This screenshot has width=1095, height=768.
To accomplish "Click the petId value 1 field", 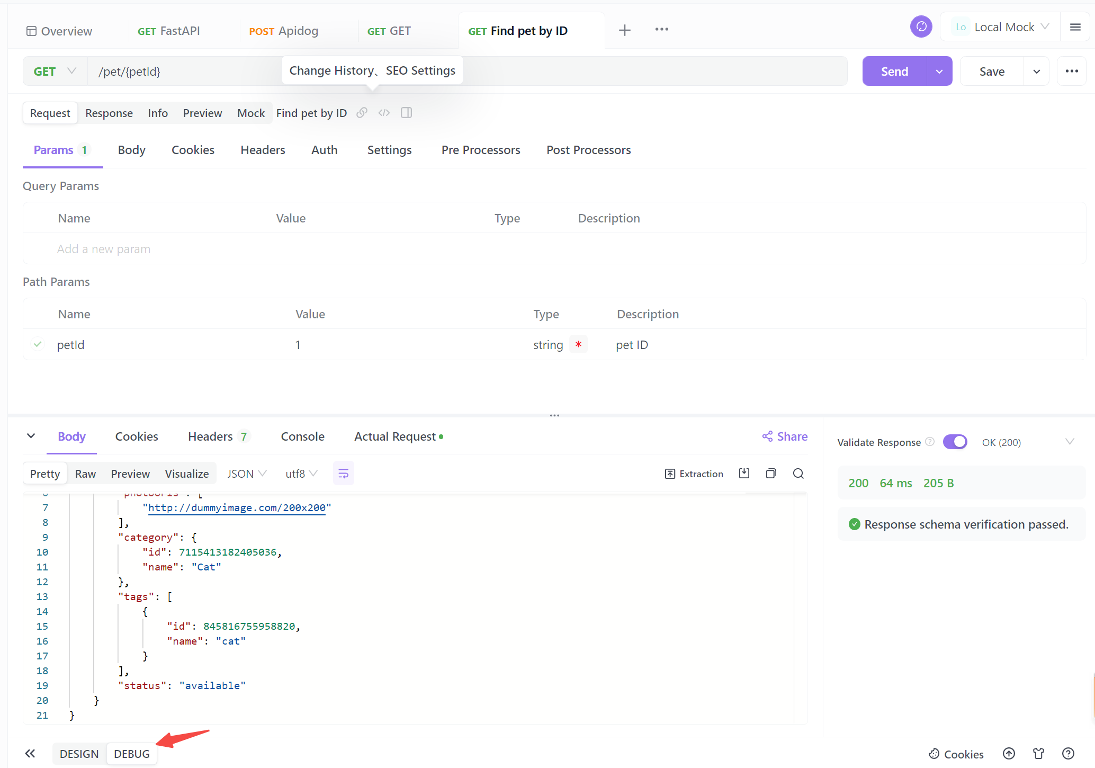I will [298, 345].
